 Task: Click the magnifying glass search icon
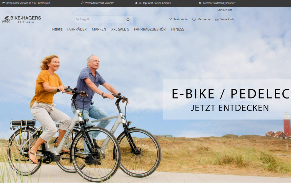(128, 19)
